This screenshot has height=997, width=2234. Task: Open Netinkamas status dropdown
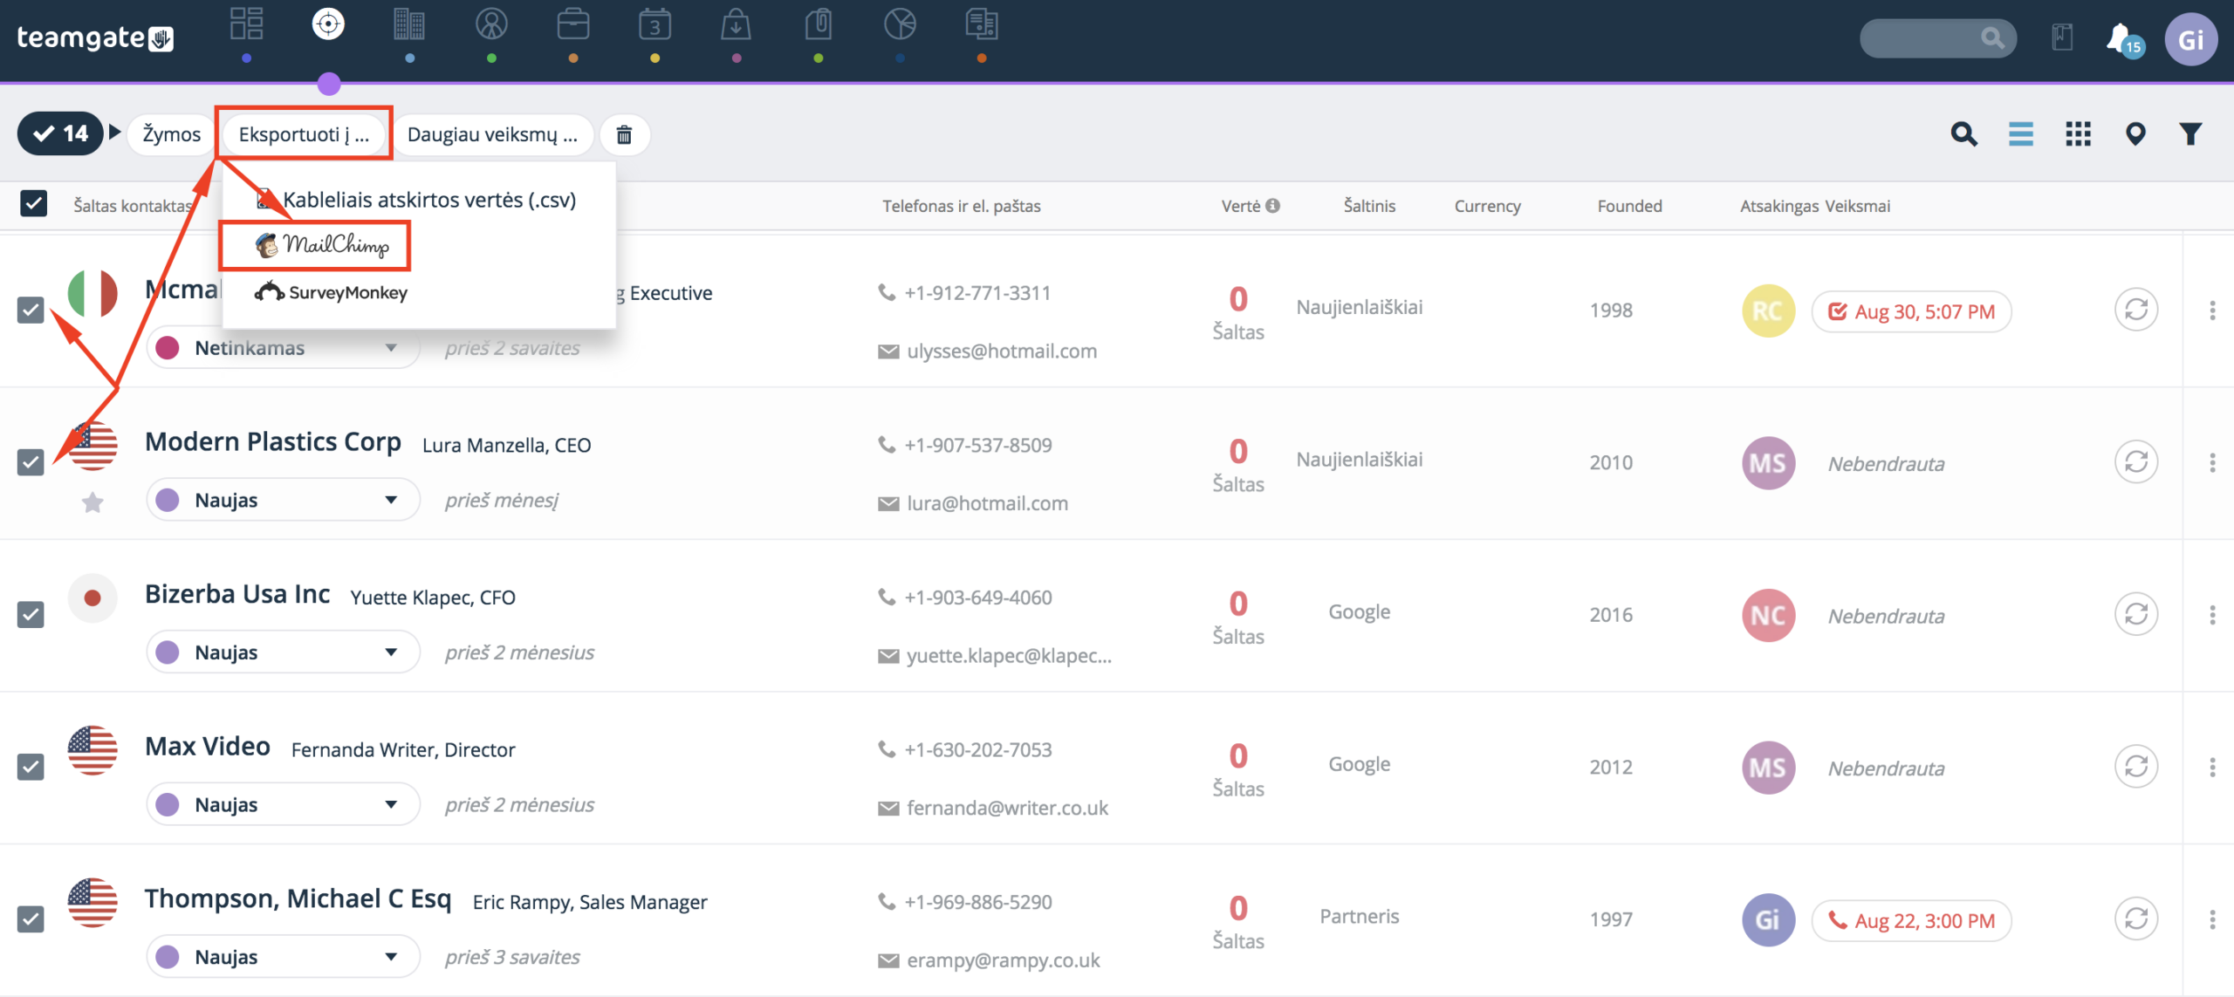tap(283, 348)
